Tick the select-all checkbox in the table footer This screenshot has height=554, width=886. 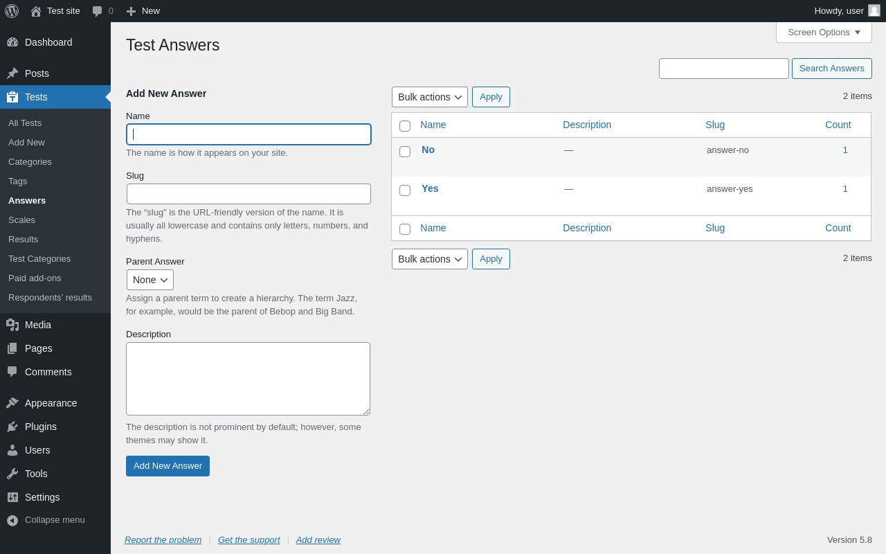(405, 229)
